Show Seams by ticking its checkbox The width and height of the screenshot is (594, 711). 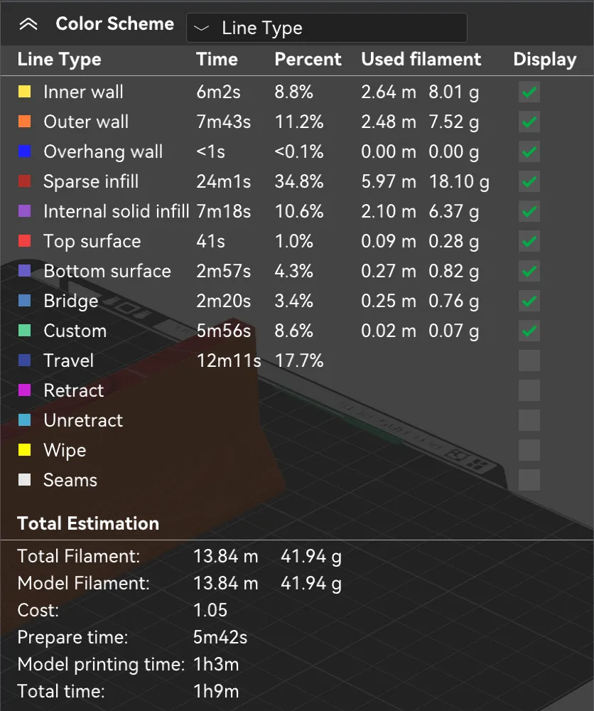pyautogui.click(x=529, y=480)
